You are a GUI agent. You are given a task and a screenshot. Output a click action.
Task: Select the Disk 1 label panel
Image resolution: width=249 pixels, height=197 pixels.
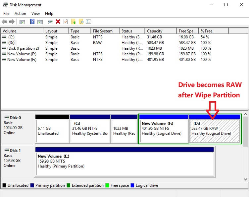(x=18, y=161)
